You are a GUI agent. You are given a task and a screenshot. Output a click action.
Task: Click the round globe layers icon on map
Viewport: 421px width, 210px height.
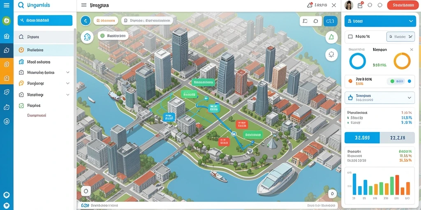tap(87, 37)
